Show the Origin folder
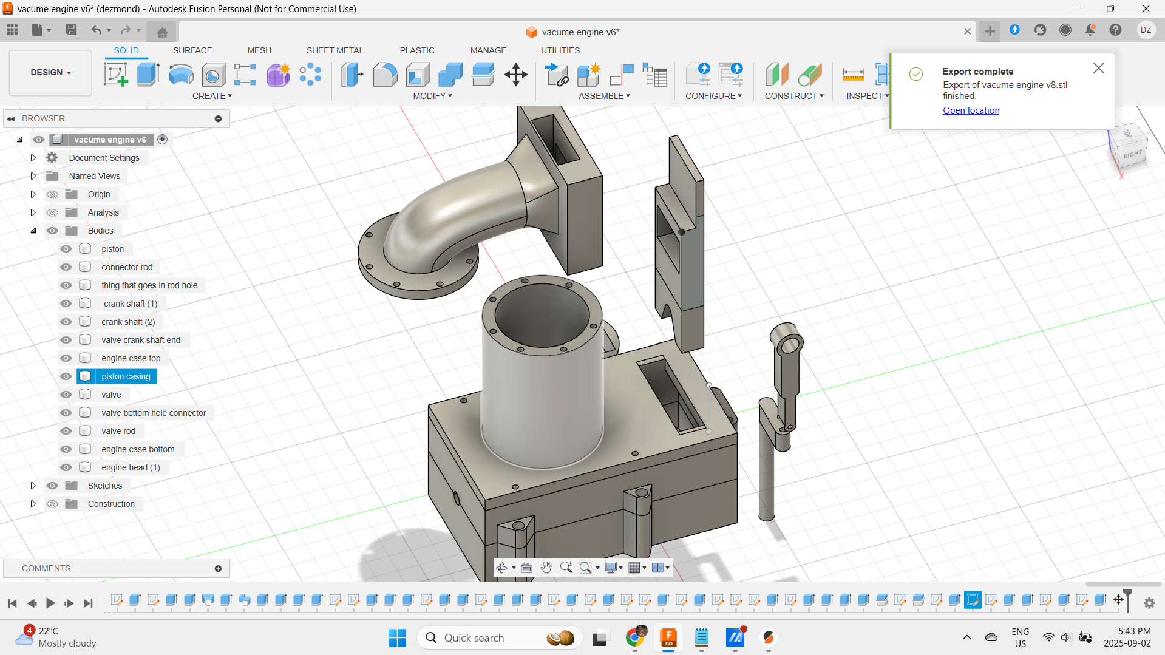The image size is (1165, 655). (x=53, y=194)
